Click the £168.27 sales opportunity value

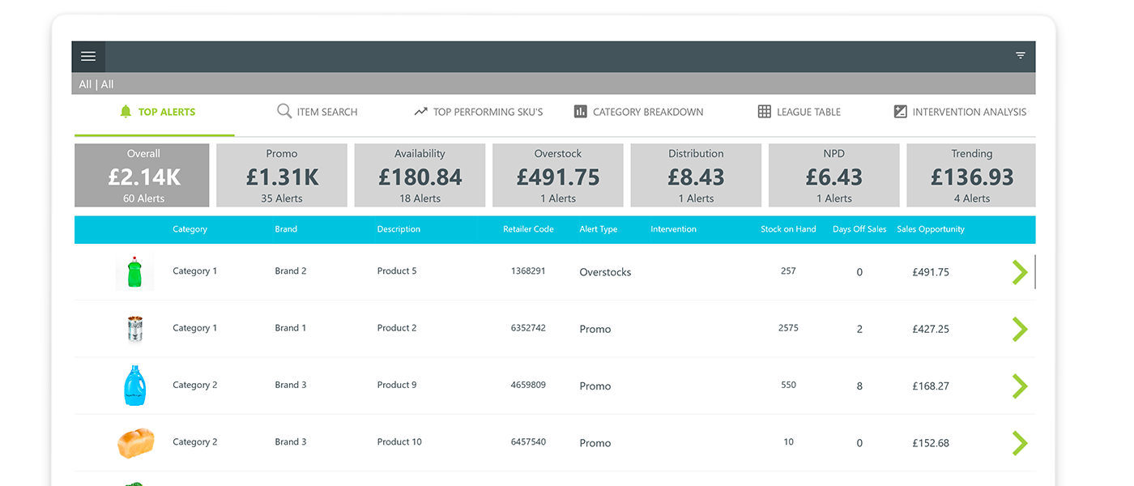pyautogui.click(x=931, y=386)
